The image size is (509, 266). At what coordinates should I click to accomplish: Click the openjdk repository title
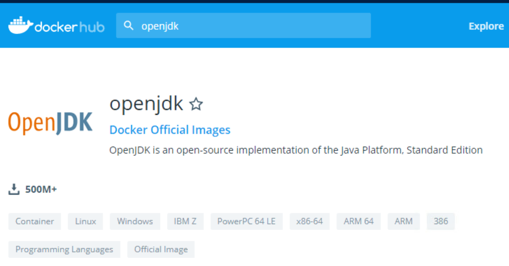(x=146, y=104)
